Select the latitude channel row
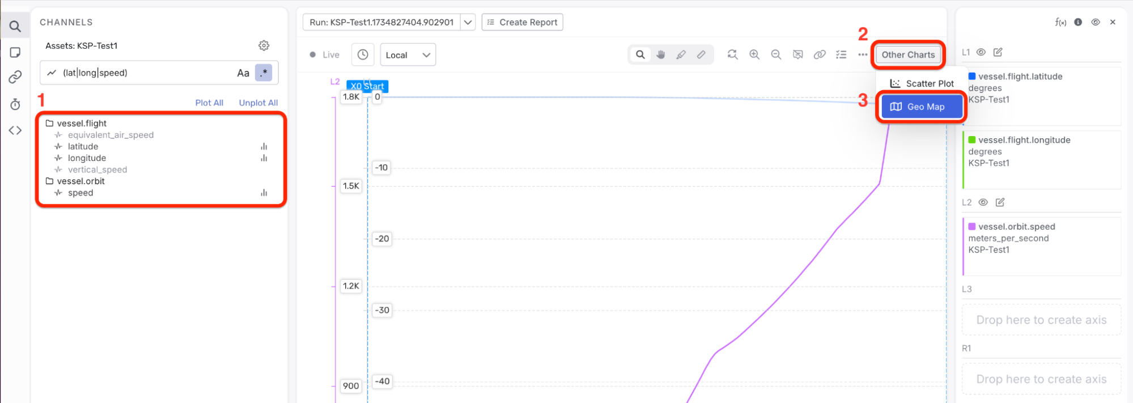The image size is (1133, 403). pos(161,146)
